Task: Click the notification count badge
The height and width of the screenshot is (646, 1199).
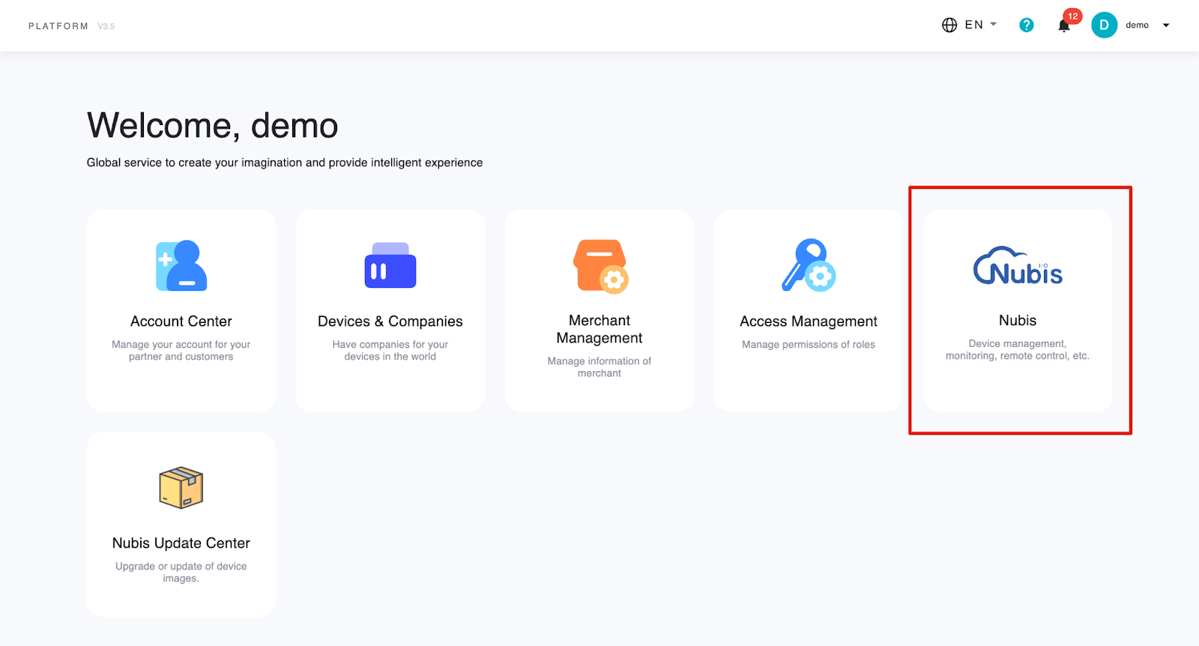Action: pos(1073,16)
